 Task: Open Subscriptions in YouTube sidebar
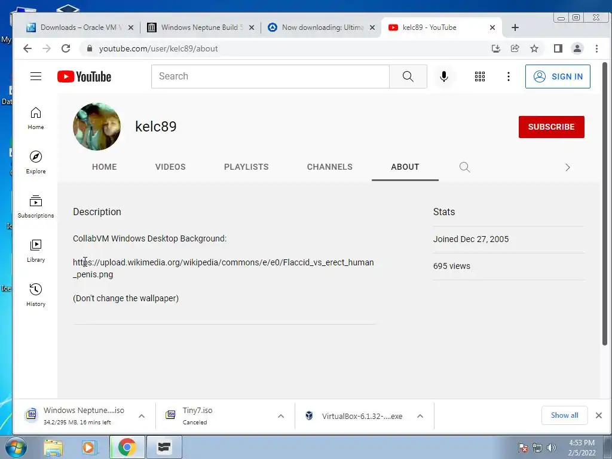coord(36,206)
